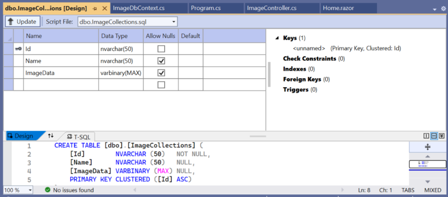Toggle Allow Nulls in the empty new row

click(x=161, y=85)
